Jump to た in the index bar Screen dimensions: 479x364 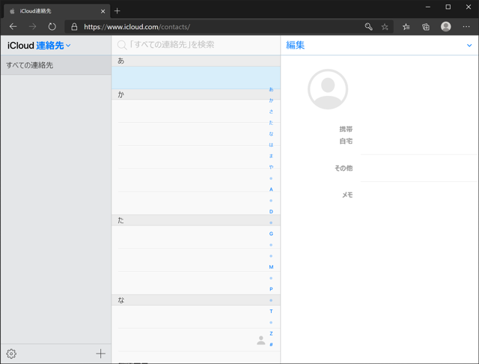coord(271,123)
